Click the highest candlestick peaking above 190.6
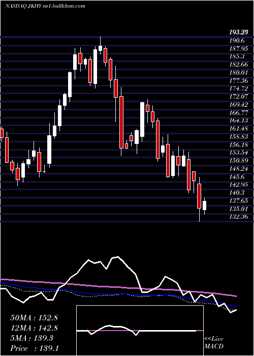This screenshot has height=356, width=254. (100, 46)
